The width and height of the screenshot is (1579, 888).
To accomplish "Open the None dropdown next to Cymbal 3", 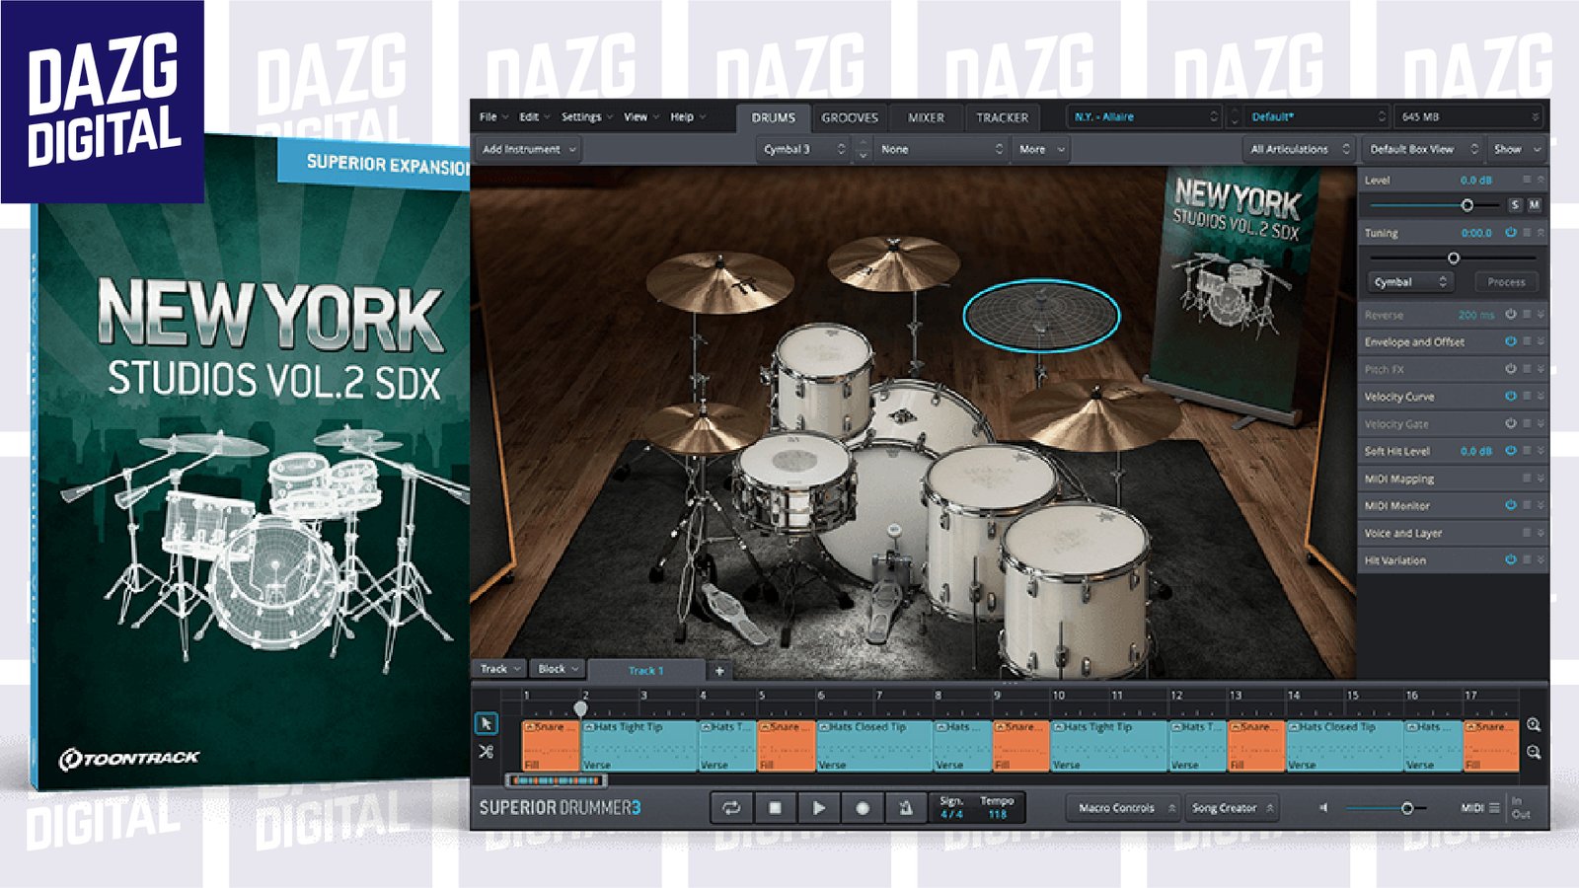I will (x=941, y=149).
